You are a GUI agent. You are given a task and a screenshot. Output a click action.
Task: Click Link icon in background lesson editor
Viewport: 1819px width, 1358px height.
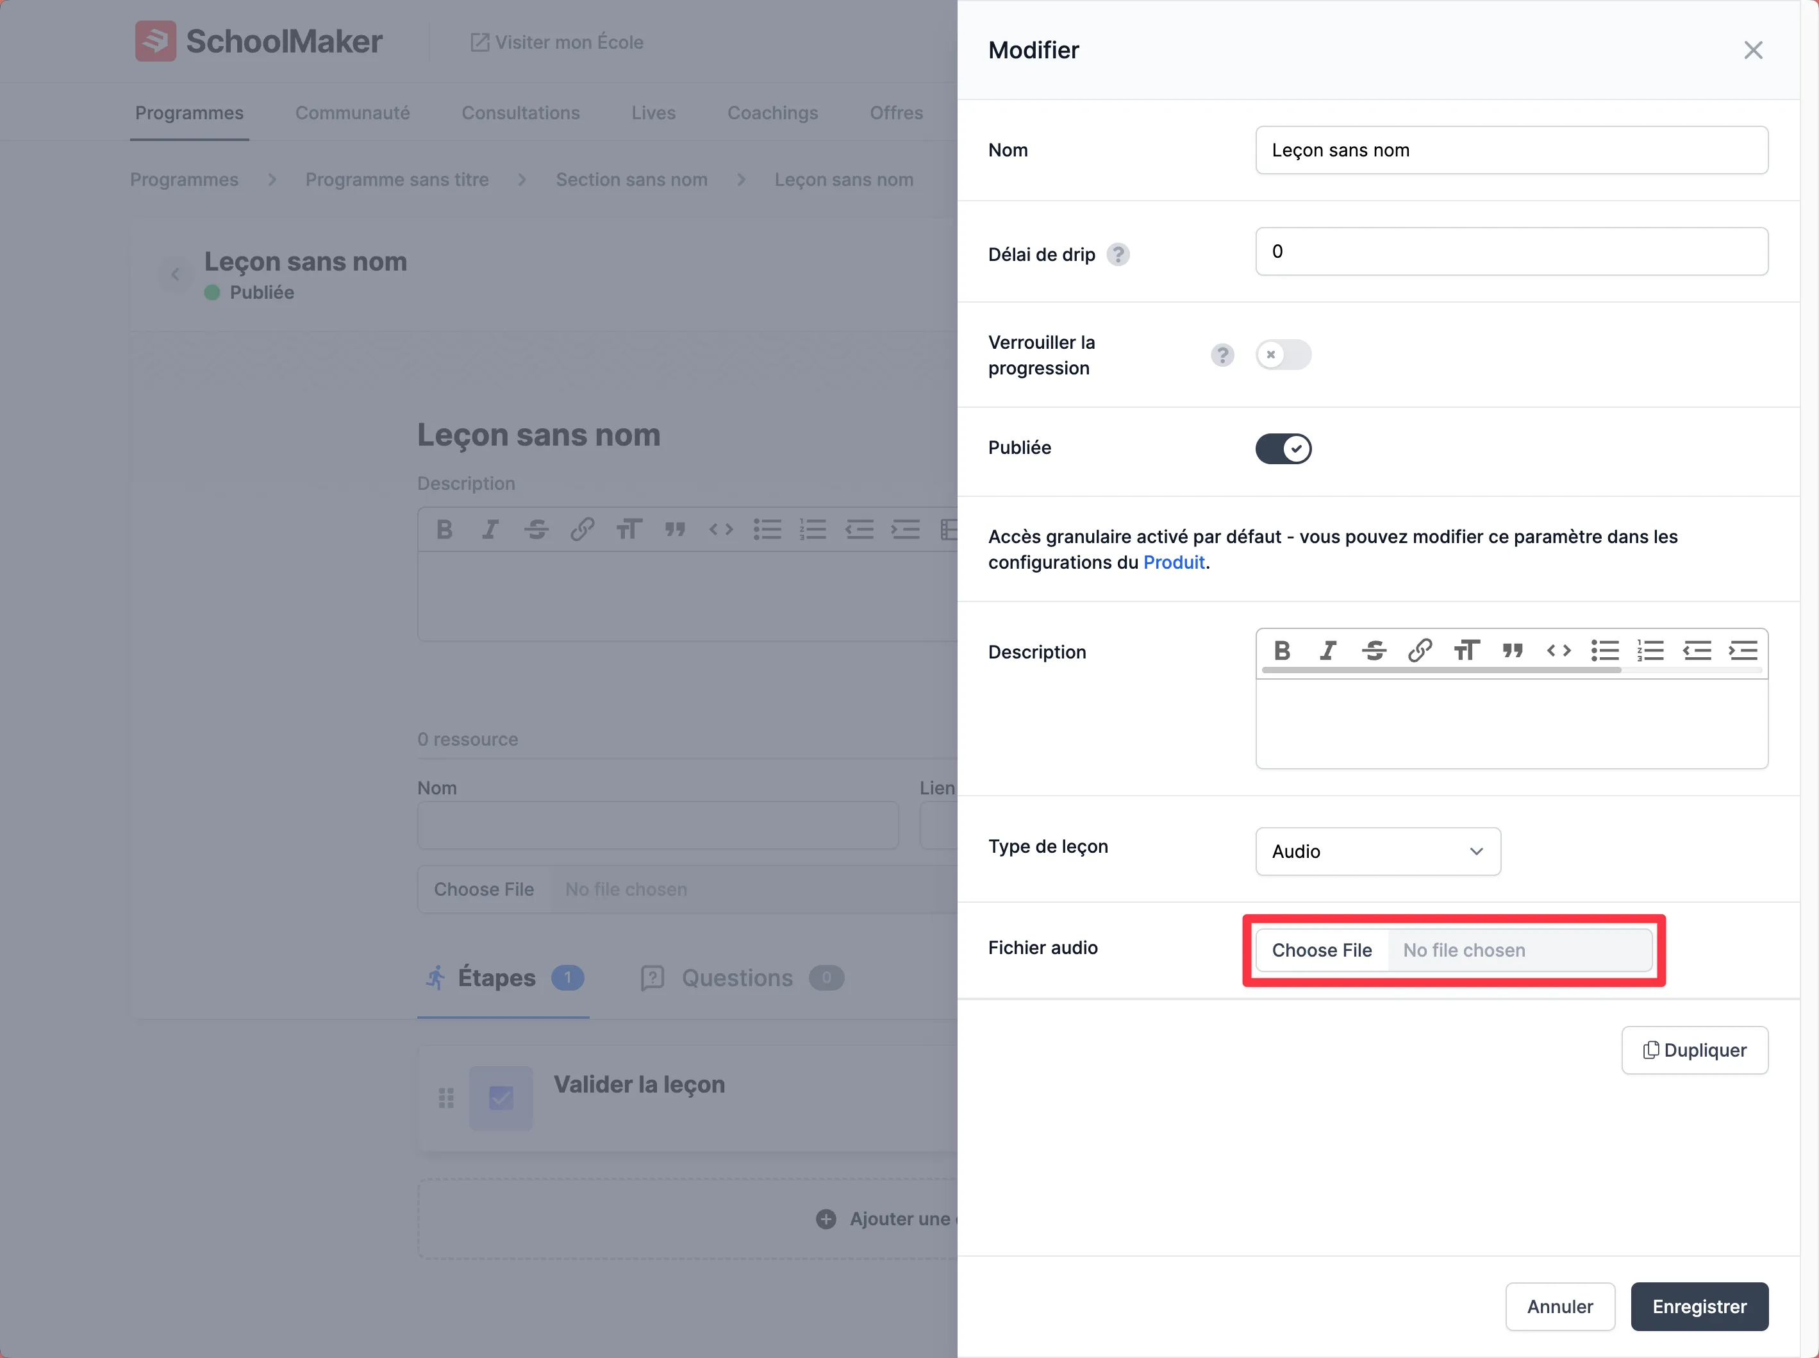(583, 530)
